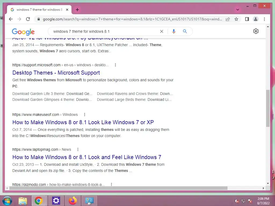The width and height of the screenshot is (275, 206).
Task: Submit search with the magnifying glass icon
Action: 185,31
